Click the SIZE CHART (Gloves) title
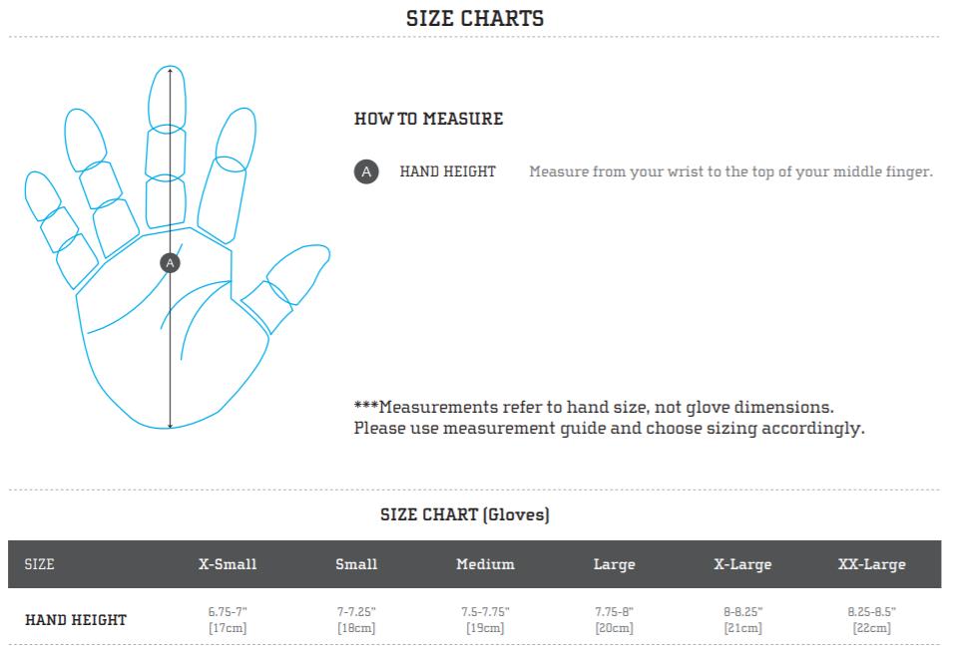 (x=465, y=515)
